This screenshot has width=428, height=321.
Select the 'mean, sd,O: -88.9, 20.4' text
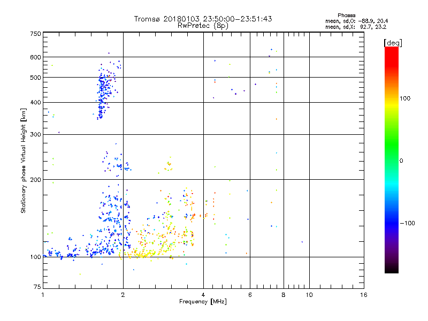(x=356, y=21)
